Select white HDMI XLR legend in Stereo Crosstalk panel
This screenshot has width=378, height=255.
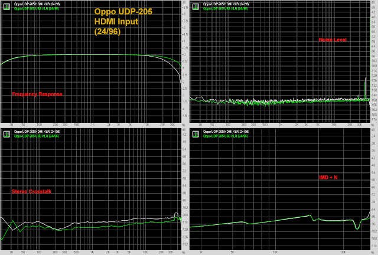pyautogui.click(x=37, y=132)
